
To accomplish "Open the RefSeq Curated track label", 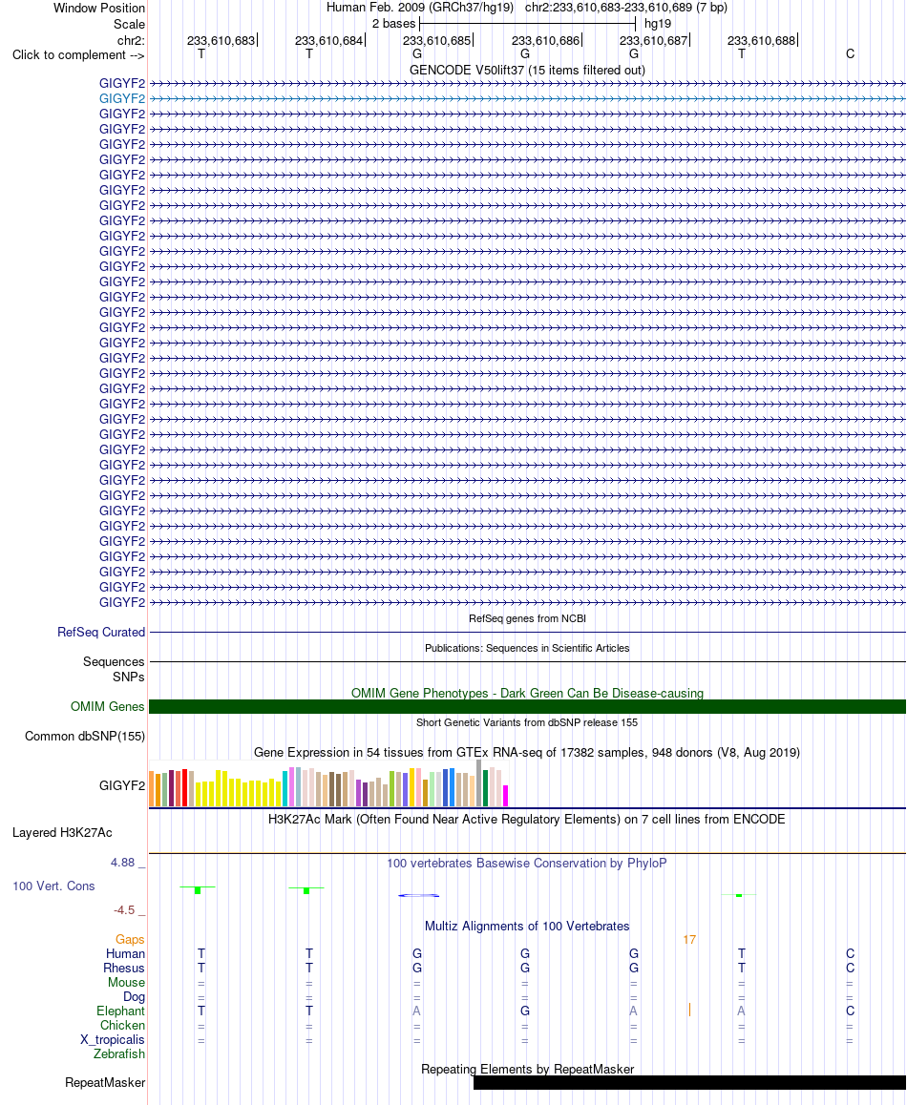I will point(101,632).
